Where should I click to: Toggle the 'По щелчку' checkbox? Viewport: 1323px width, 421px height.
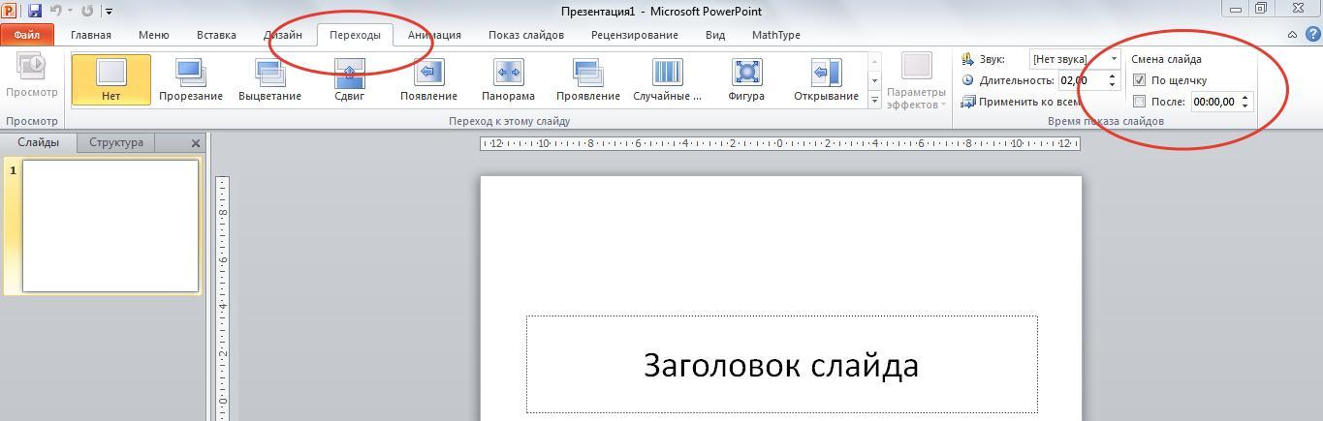pos(1140,80)
